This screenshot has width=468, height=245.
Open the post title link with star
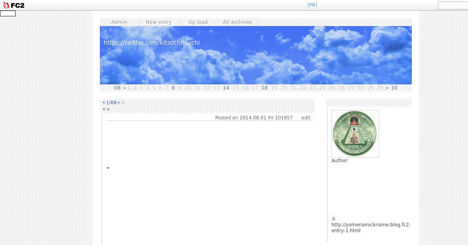pos(114,103)
